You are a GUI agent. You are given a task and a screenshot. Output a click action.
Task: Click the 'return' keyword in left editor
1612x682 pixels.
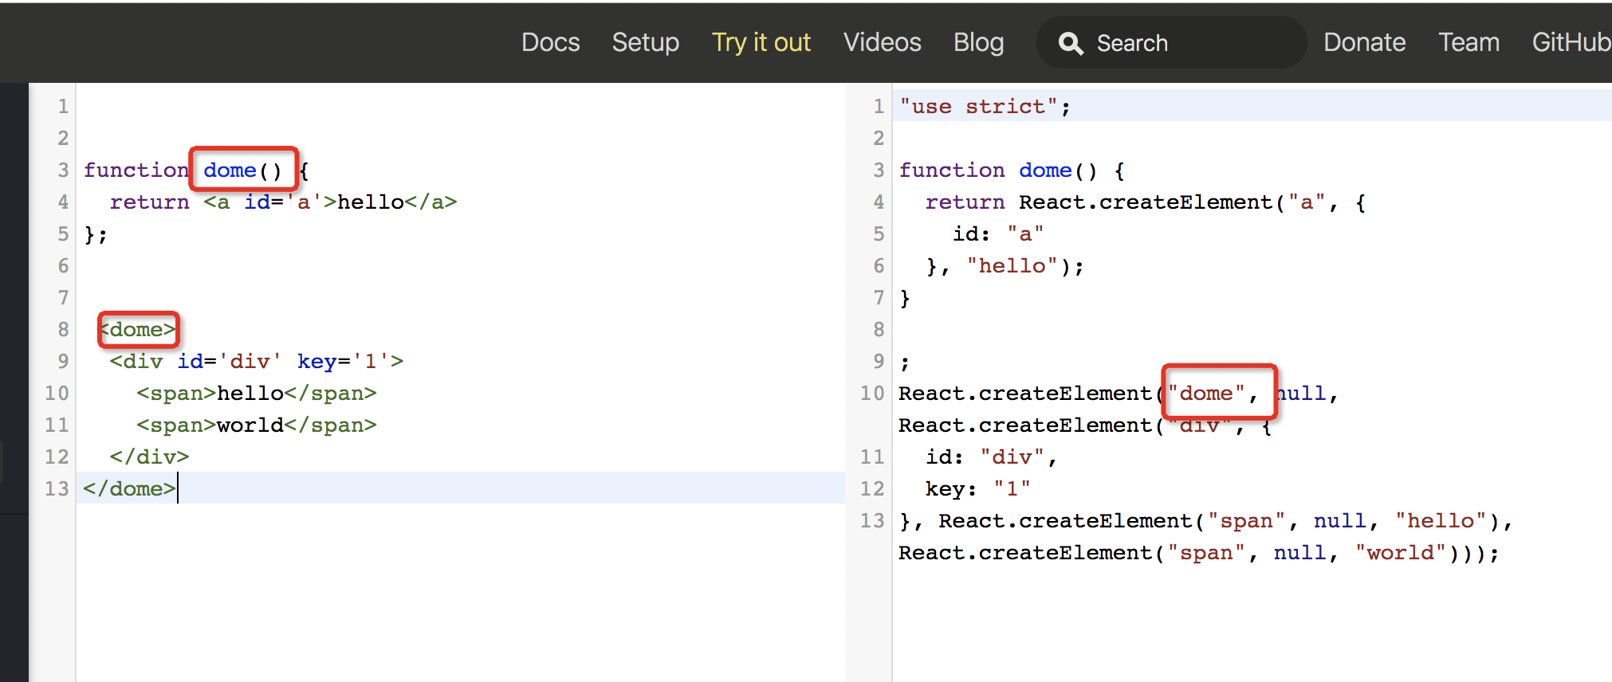pos(150,202)
